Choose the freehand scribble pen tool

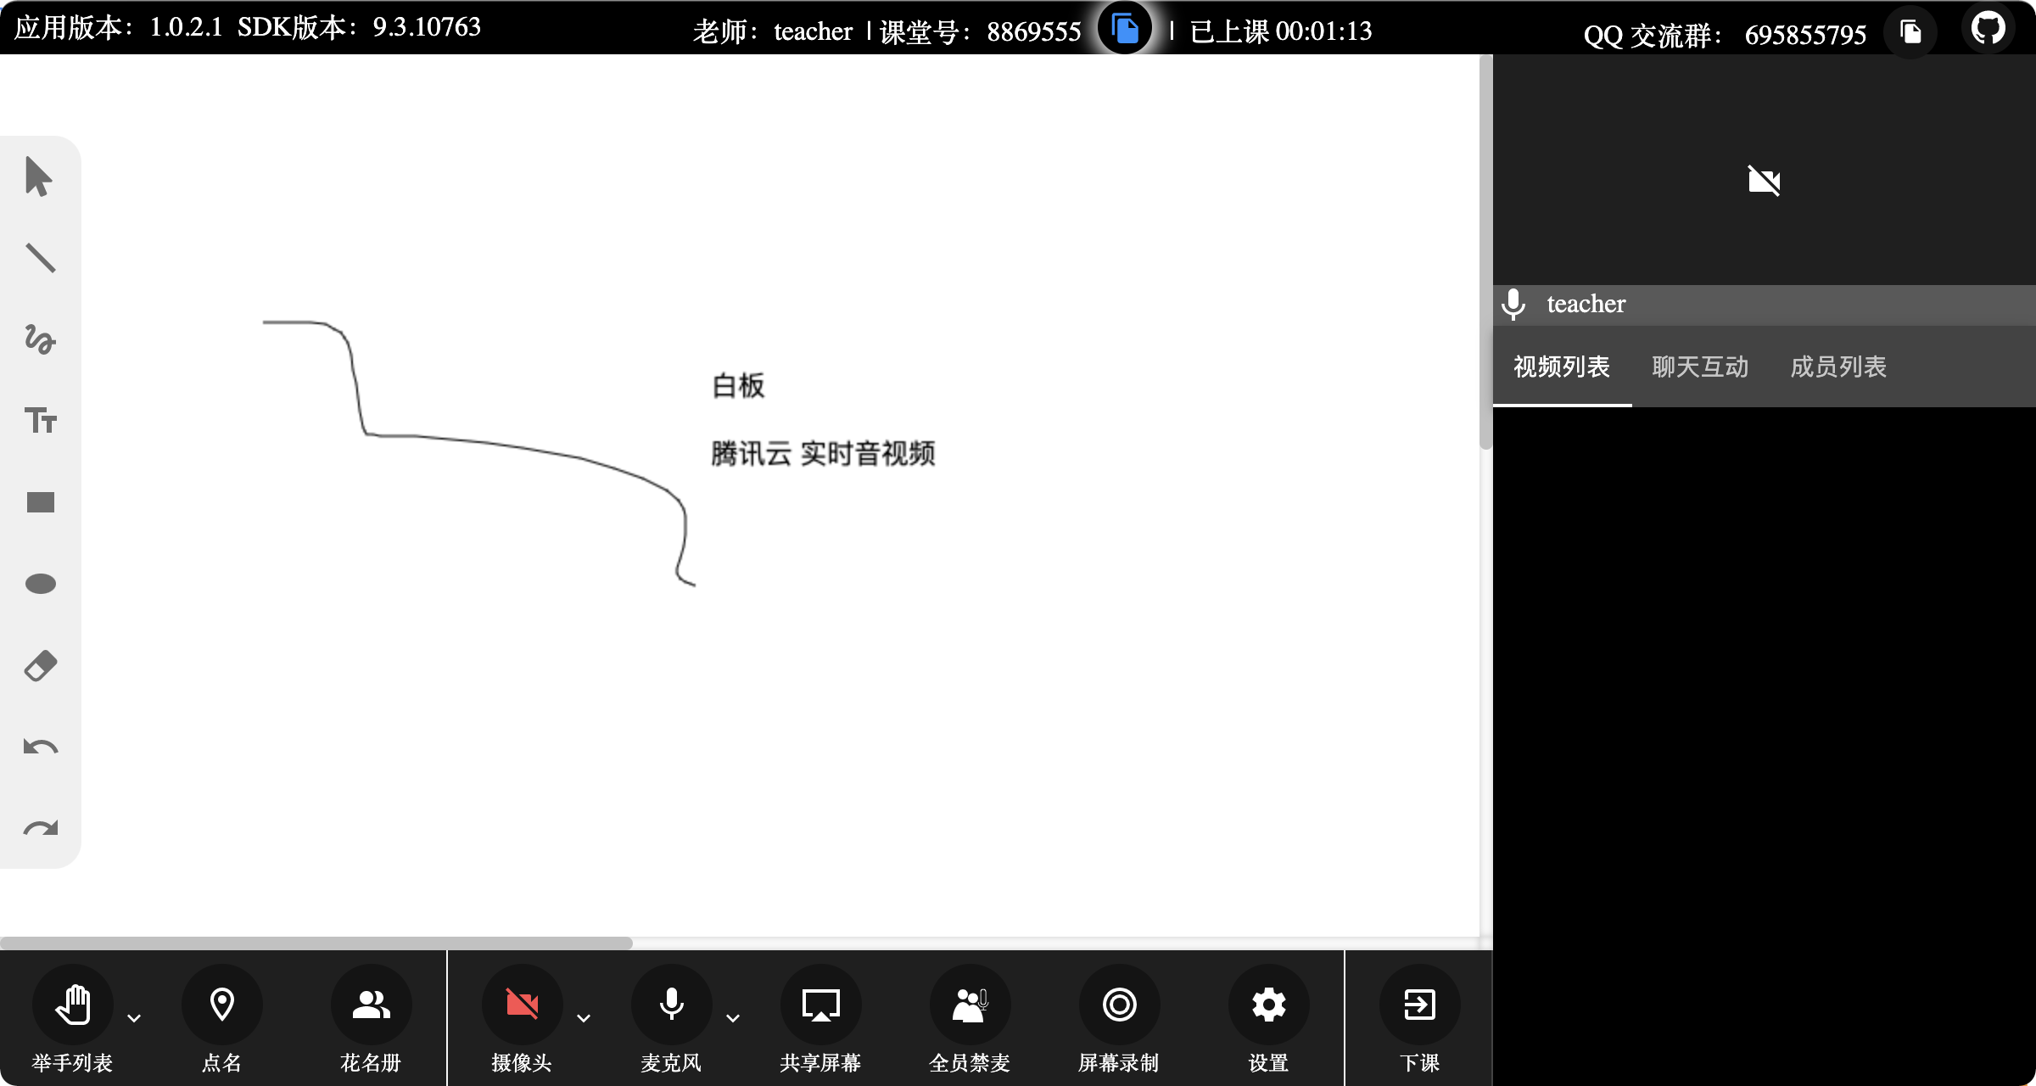click(x=40, y=339)
